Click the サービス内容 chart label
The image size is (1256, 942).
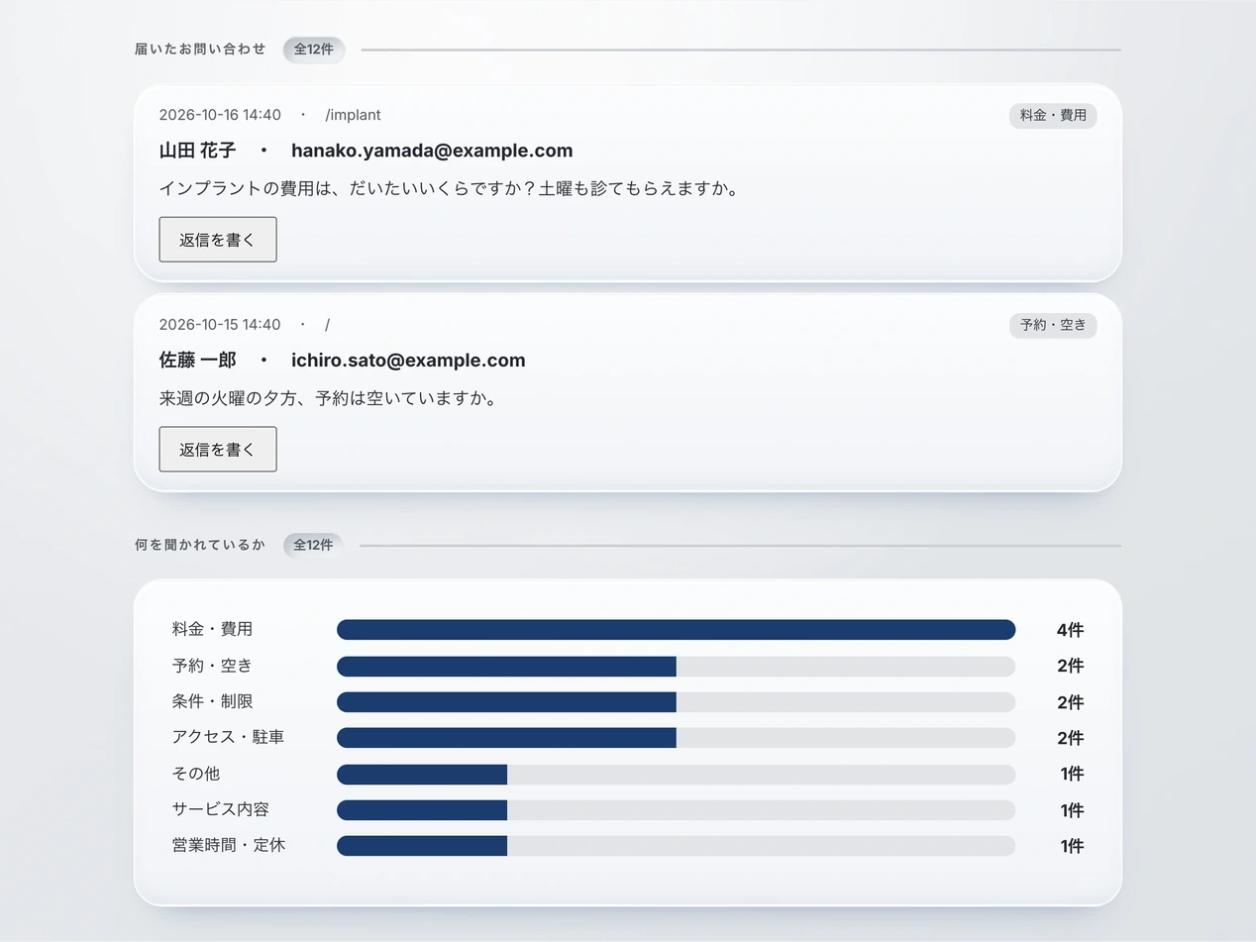(221, 809)
